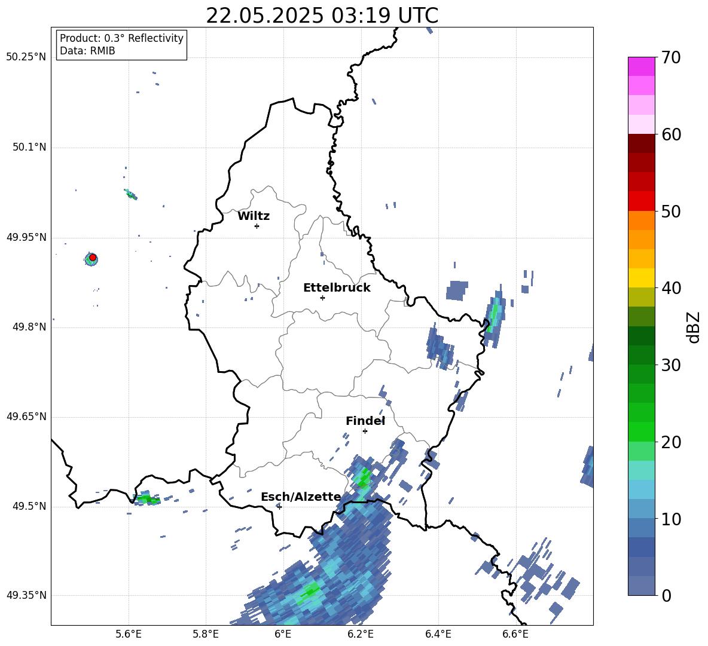Click the 6°E longitude label
The height and width of the screenshot is (646, 708).
[283, 634]
